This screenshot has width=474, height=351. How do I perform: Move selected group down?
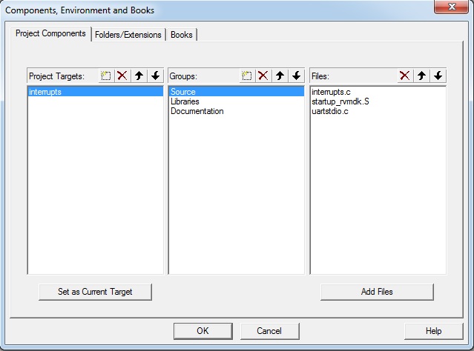click(296, 76)
